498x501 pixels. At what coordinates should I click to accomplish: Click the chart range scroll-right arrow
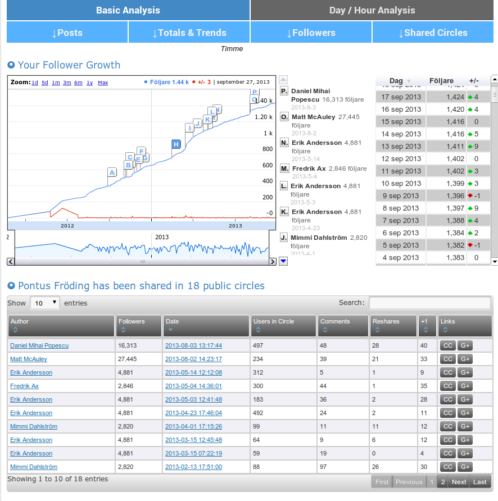273,262
